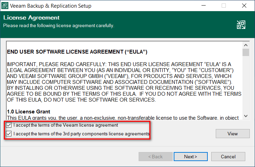Image resolution: width=255 pixels, height=167 pixels.
Task: Click the EULA scroll down arrow
Action: (246, 116)
